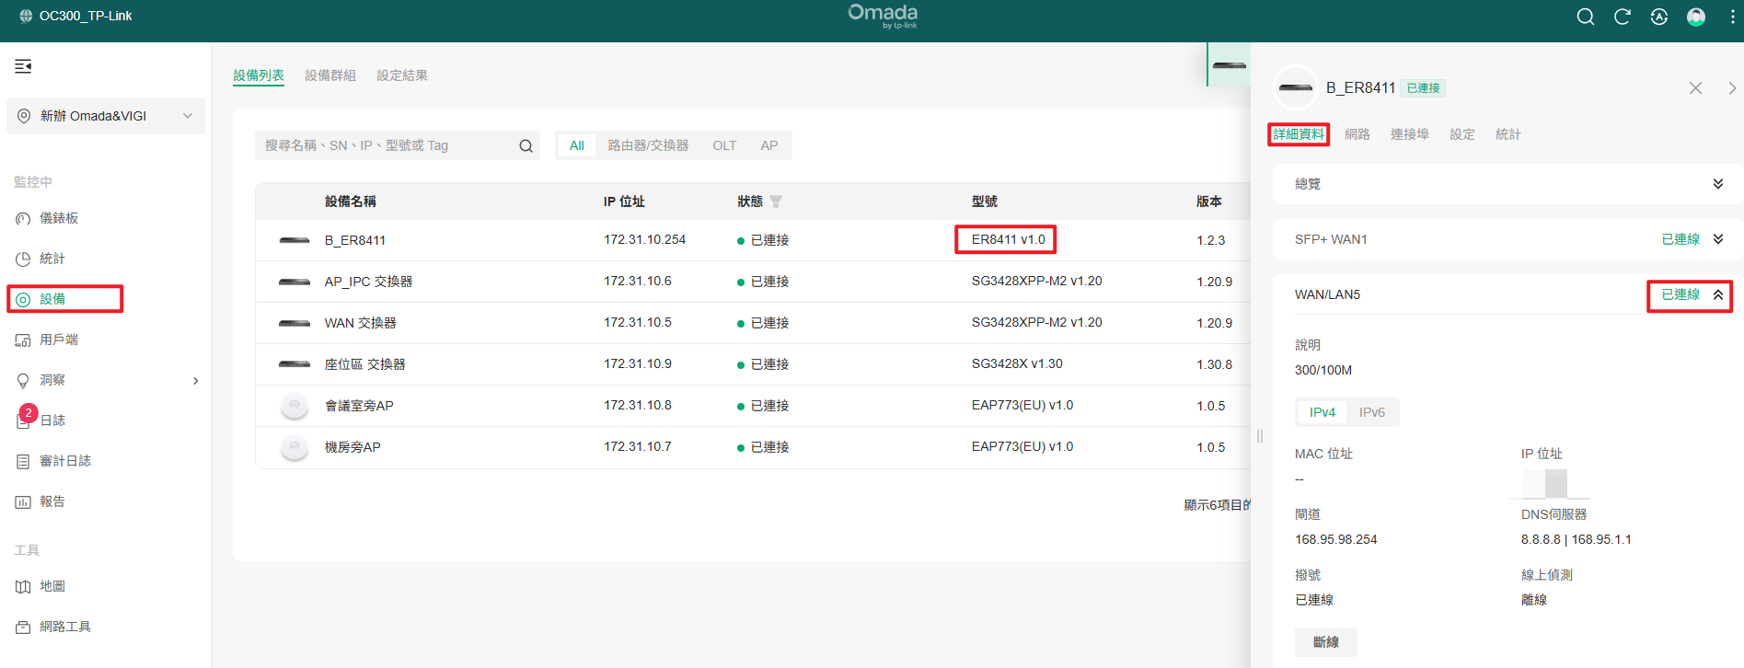1744x668 pixels.
Task: Click the global search magnifier icon
Action: click(1586, 17)
